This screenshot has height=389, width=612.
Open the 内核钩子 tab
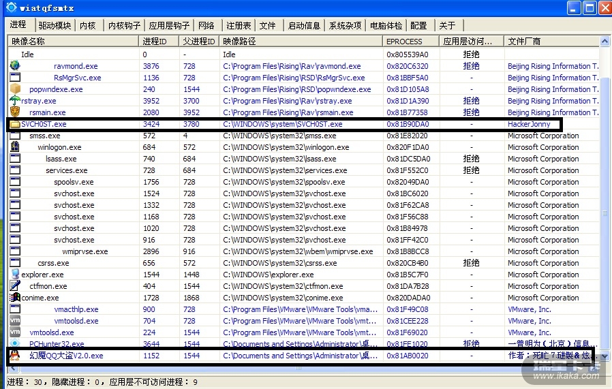[124, 26]
